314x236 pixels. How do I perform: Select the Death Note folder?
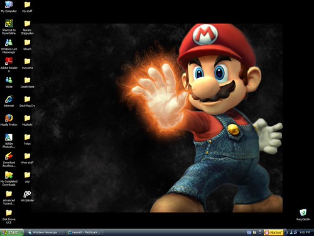pyautogui.click(x=27, y=82)
